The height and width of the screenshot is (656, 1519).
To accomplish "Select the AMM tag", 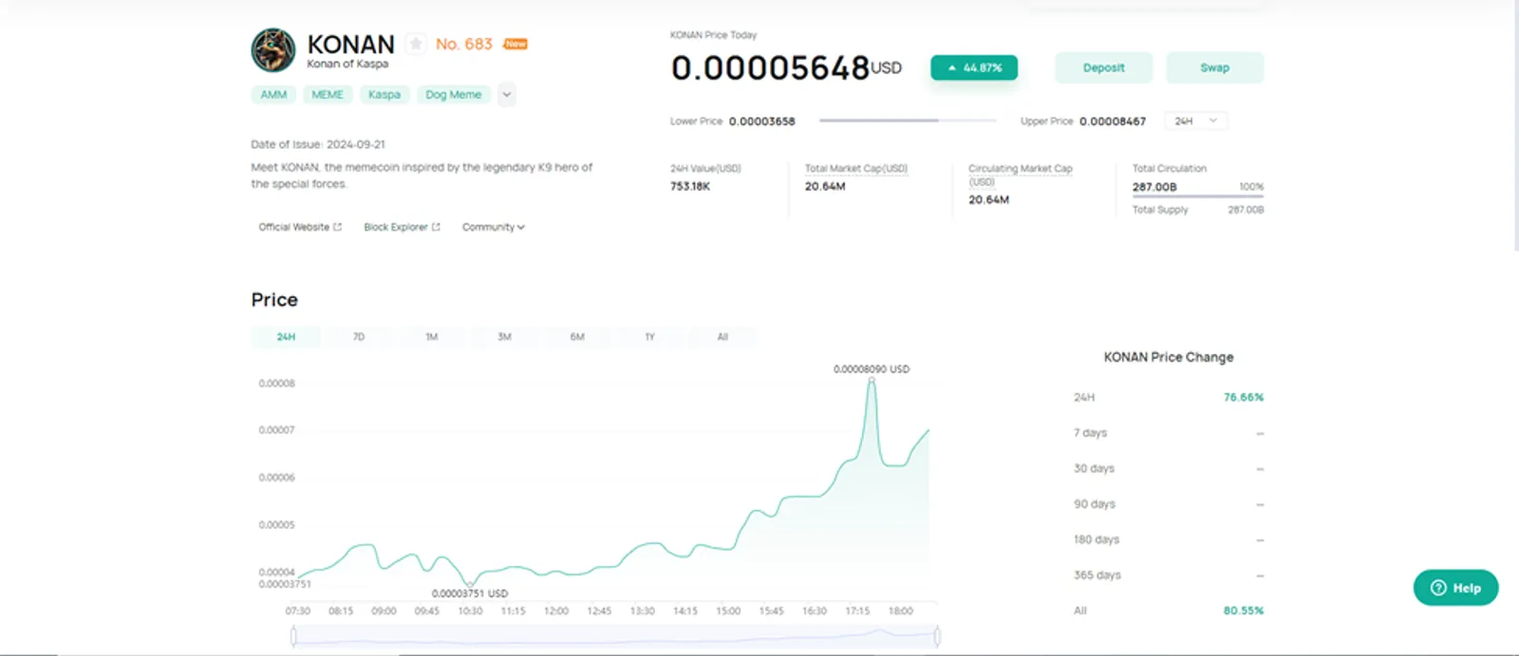I will click(x=273, y=95).
